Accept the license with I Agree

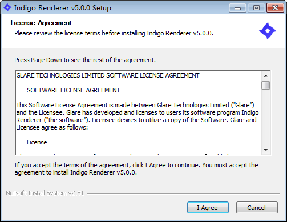pyautogui.click(x=208, y=208)
